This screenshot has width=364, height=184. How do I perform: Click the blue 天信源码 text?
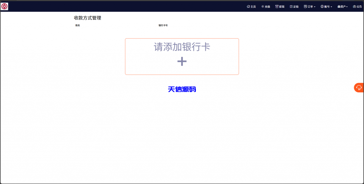(182, 90)
